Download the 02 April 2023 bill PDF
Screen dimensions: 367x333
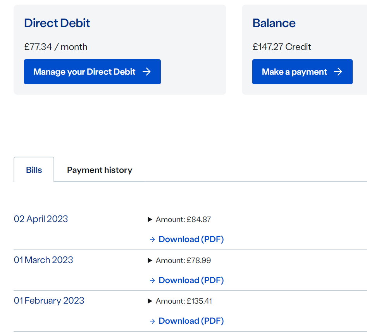pyautogui.click(x=191, y=239)
